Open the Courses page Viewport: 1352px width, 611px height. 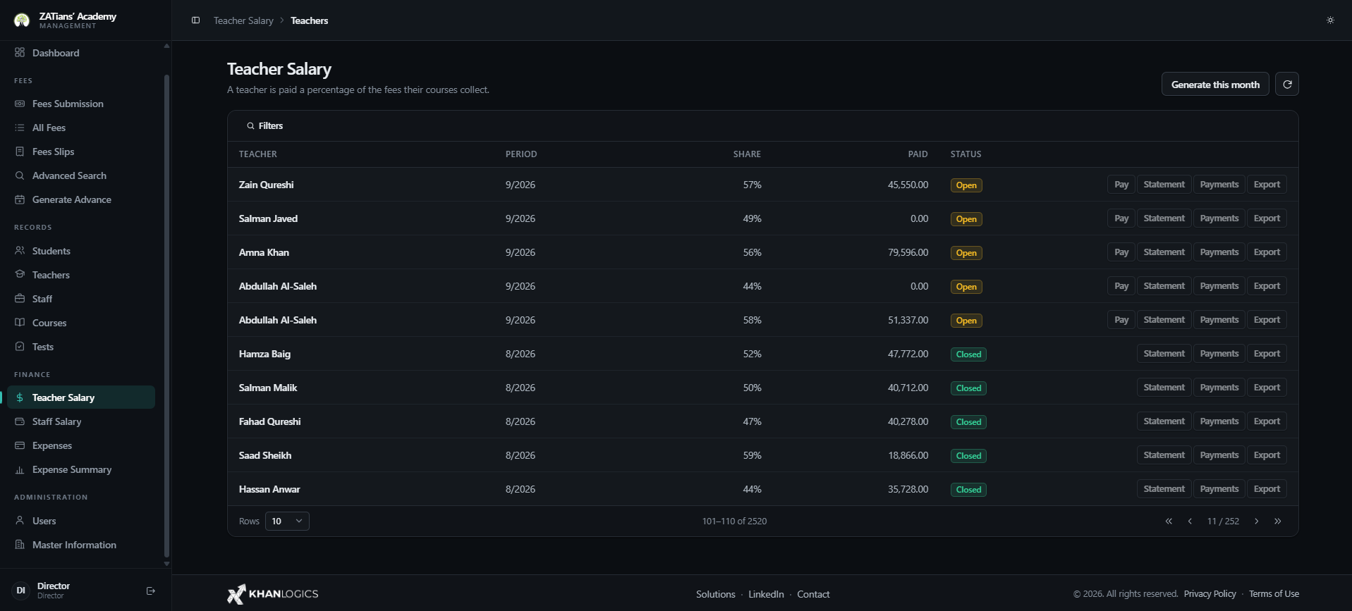coord(81,323)
